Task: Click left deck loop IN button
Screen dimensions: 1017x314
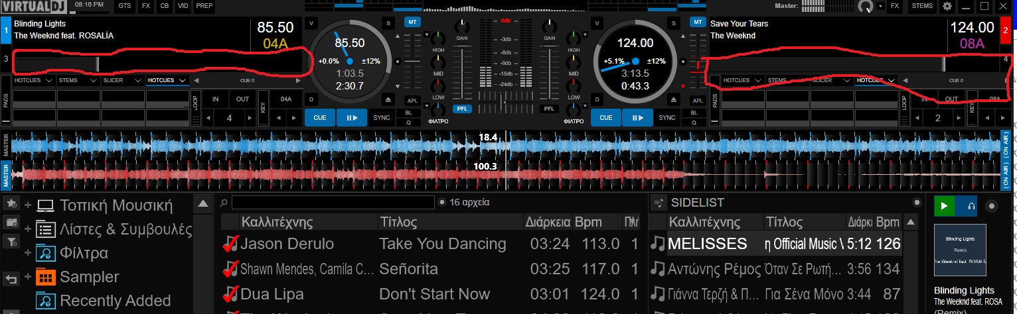Action: pos(216,99)
